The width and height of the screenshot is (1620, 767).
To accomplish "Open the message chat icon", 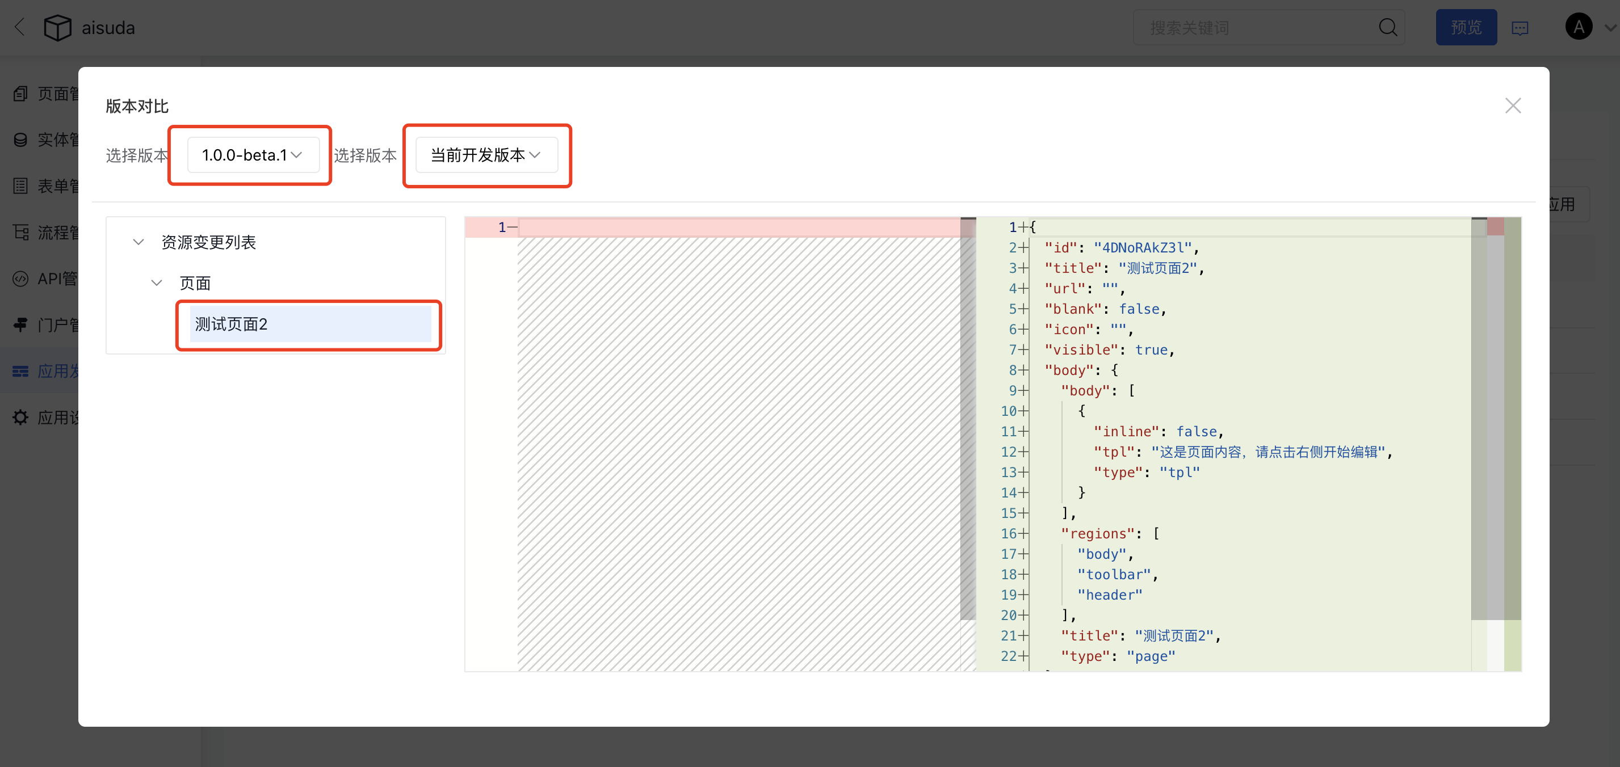I will pyautogui.click(x=1520, y=28).
